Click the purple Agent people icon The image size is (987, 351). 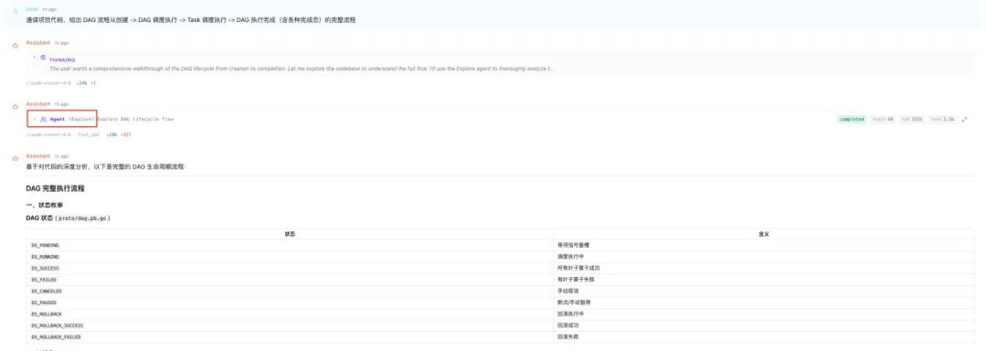[44, 119]
